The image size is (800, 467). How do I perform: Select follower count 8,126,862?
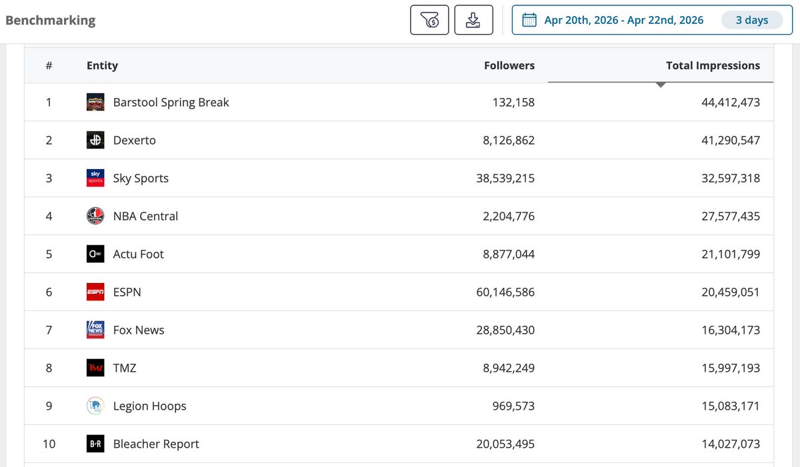[507, 140]
